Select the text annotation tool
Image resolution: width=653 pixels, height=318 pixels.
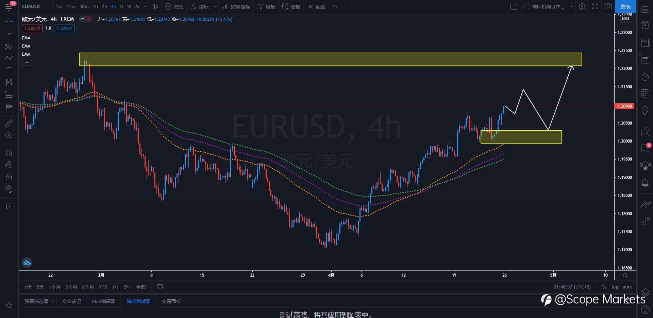point(9,70)
